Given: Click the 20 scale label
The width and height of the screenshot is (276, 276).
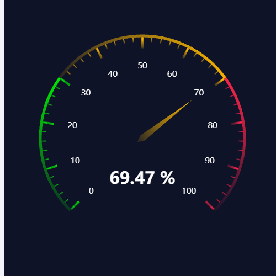Looking at the screenshot, I should click(x=72, y=125).
